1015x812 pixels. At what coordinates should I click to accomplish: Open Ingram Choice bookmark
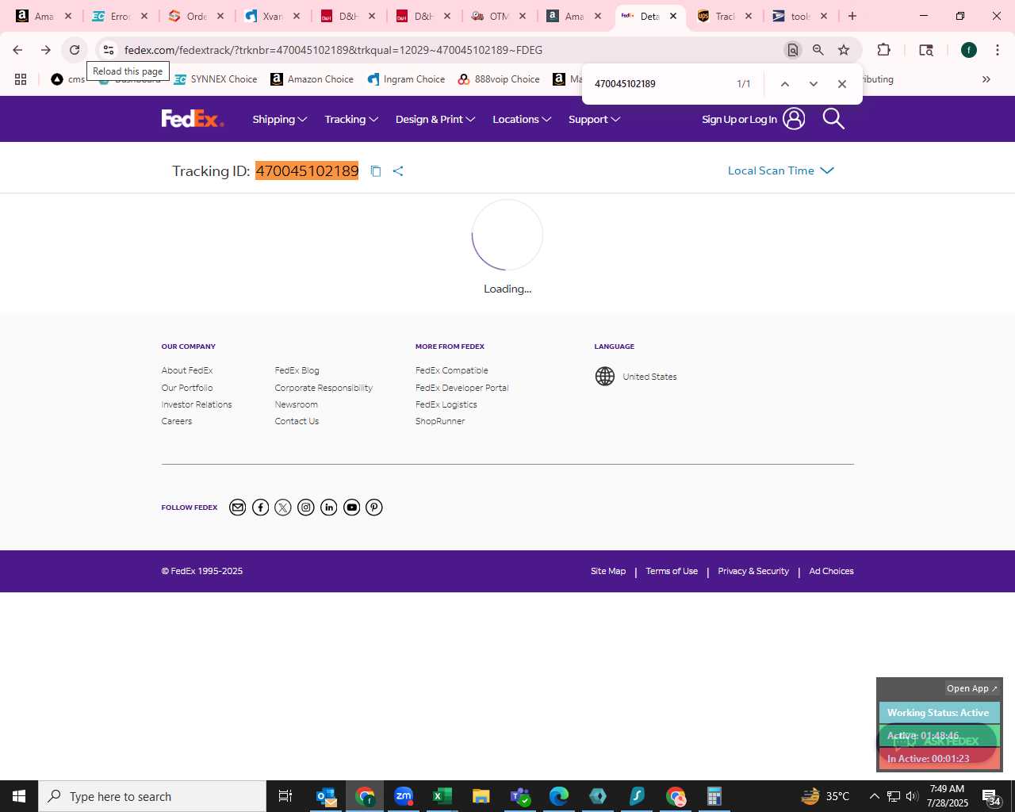(x=406, y=79)
